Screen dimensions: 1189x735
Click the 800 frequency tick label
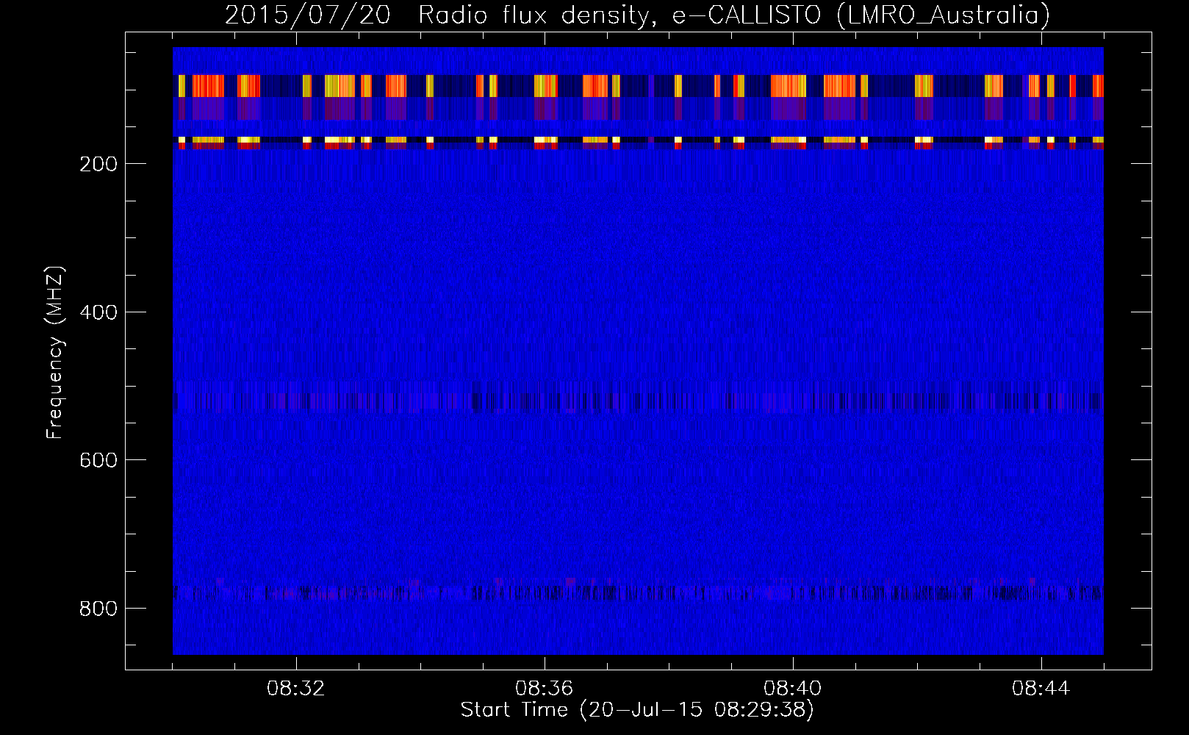coord(98,609)
